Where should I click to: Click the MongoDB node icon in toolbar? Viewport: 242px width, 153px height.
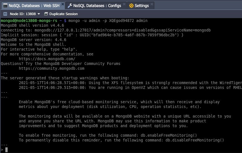tap(5, 14)
